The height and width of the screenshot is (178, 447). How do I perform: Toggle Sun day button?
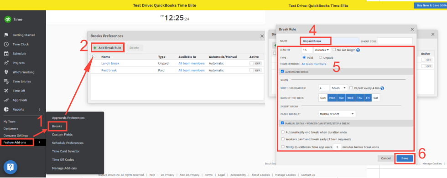coord(323,98)
